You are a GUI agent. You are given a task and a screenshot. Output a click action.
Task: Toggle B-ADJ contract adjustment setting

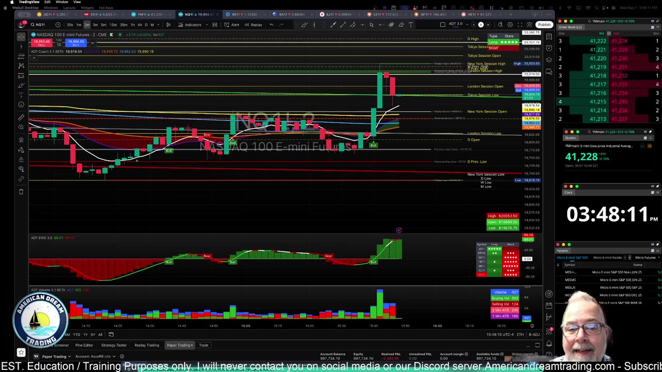tap(534, 334)
